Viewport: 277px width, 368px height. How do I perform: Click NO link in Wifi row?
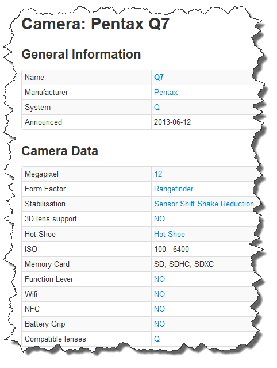tap(160, 294)
